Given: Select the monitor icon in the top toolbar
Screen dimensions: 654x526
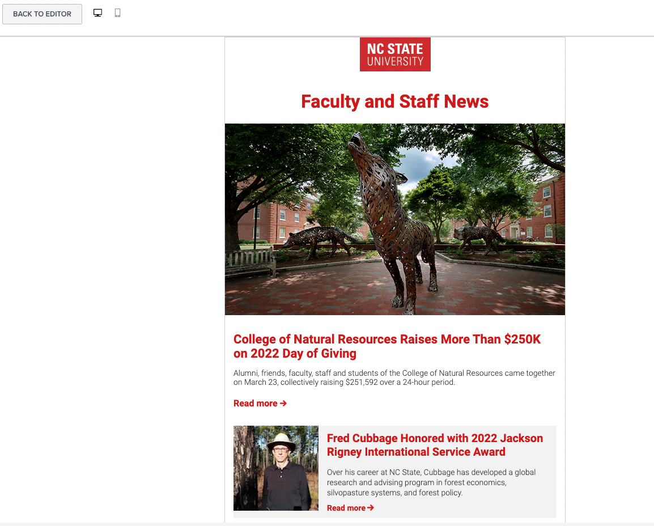Looking at the screenshot, I should tap(97, 12).
